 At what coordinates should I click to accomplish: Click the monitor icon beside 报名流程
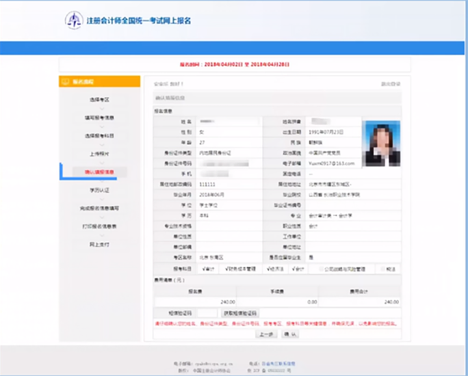[x=65, y=82]
